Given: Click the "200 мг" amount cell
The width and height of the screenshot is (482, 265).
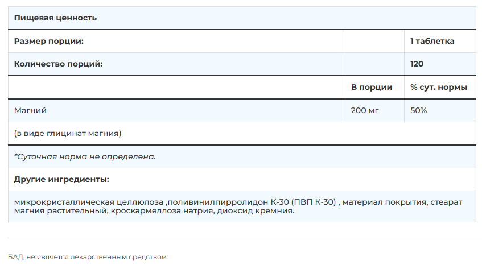Looking at the screenshot, I should point(364,110).
